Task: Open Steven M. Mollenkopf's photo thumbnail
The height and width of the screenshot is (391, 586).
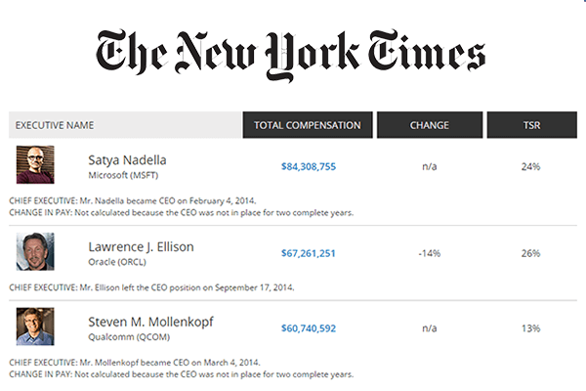Action: click(35, 326)
